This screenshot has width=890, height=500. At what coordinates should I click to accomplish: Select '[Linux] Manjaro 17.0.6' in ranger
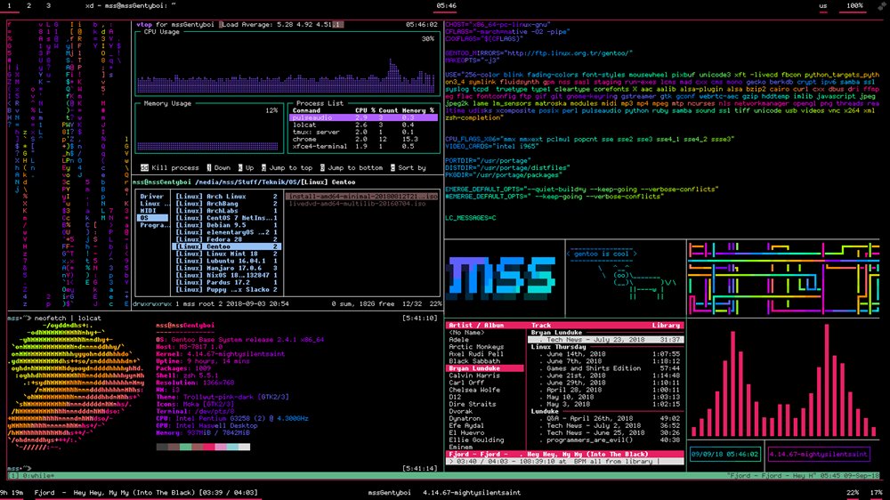click(x=226, y=268)
